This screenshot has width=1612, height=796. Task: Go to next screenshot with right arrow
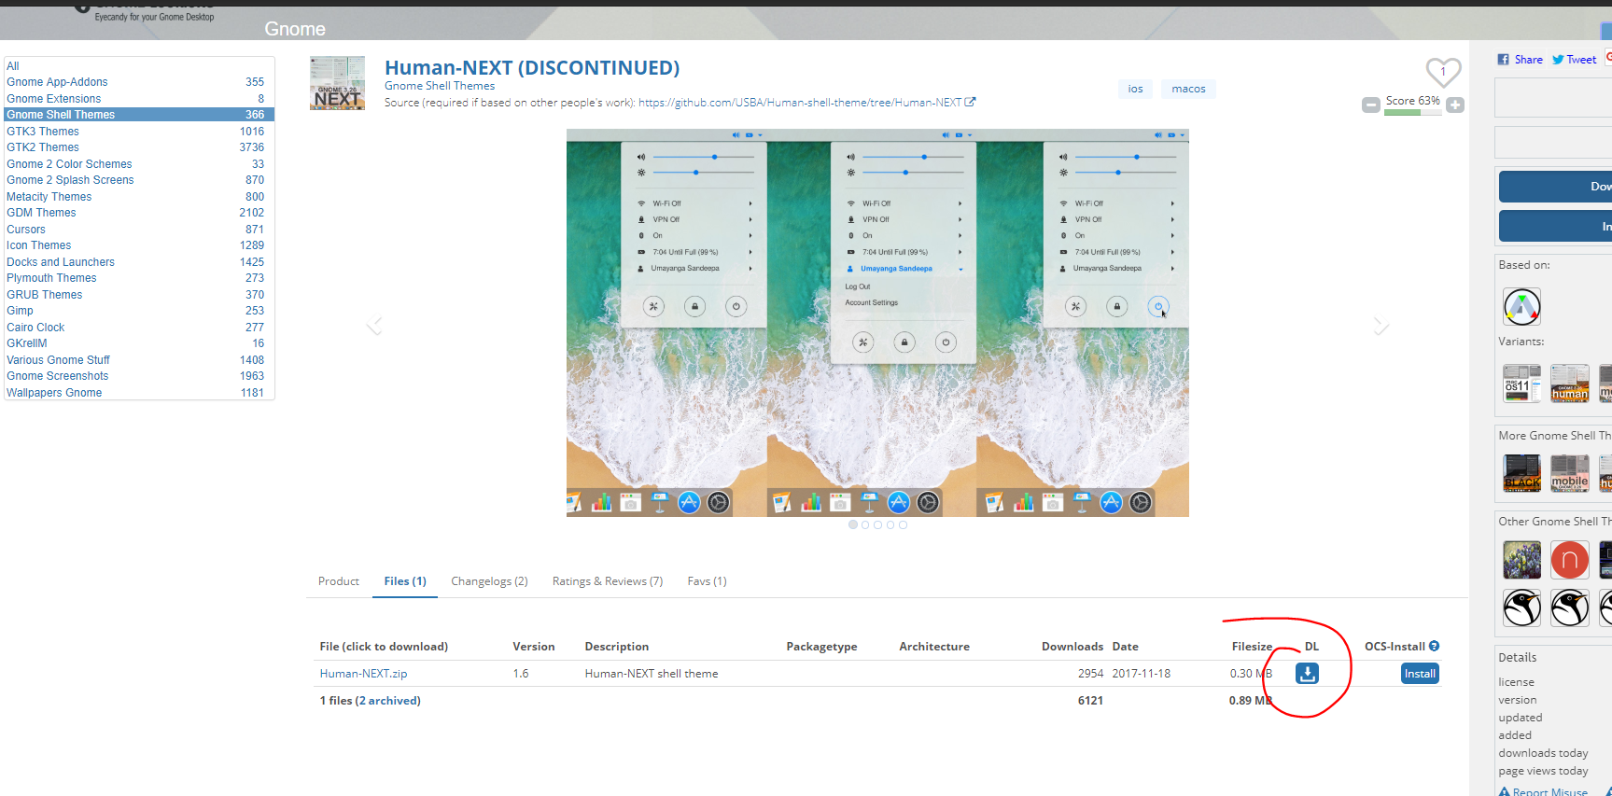(x=1381, y=326)
